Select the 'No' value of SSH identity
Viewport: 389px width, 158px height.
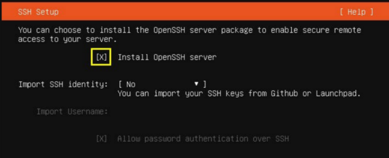coord(131,85)
